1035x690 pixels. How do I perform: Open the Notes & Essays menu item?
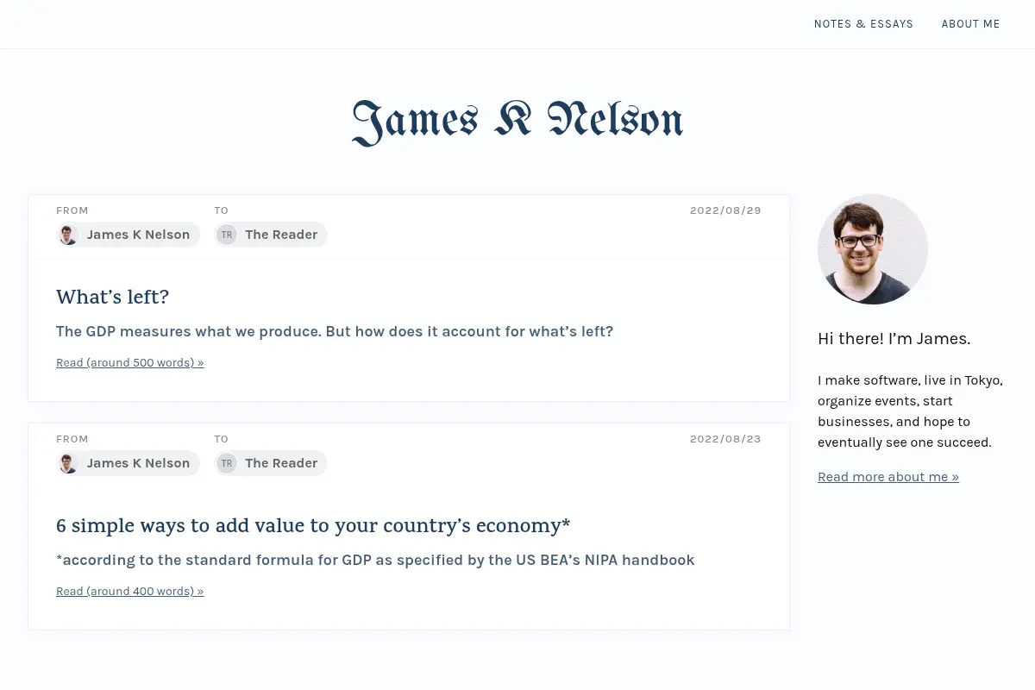coord(863,24)
